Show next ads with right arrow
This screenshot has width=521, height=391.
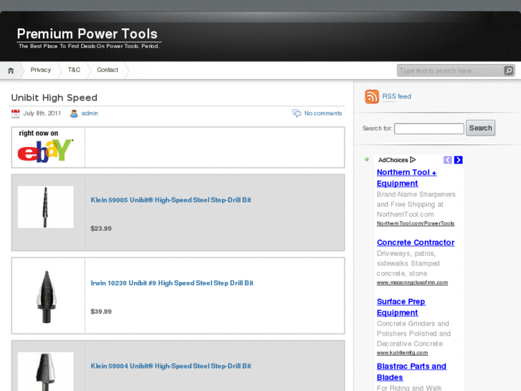point(458,160)
